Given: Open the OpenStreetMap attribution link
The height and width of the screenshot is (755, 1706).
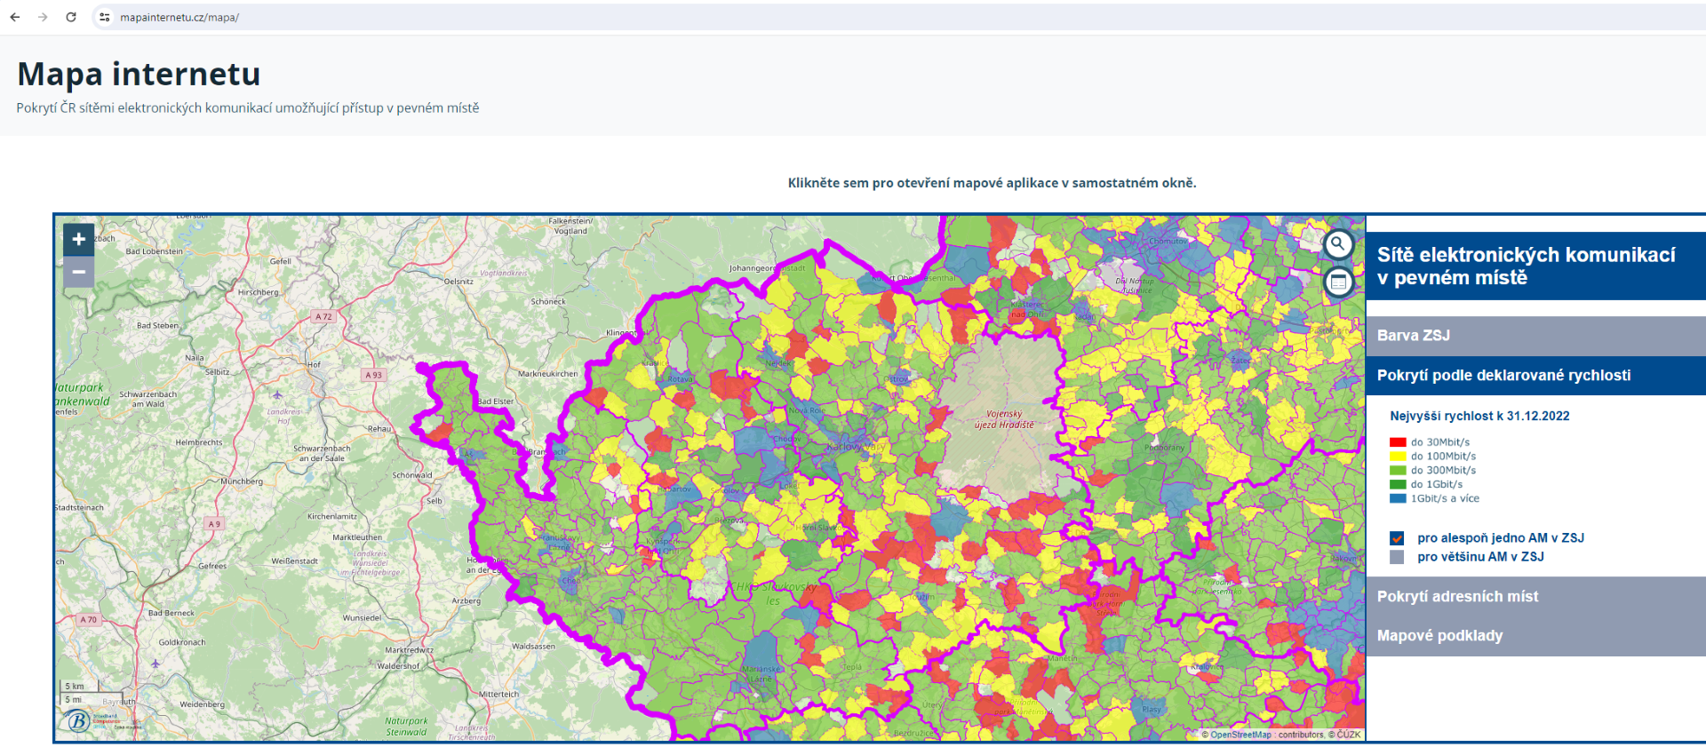Looking at the screenshot, I should pyautogui.click(x=1240, y=735).
